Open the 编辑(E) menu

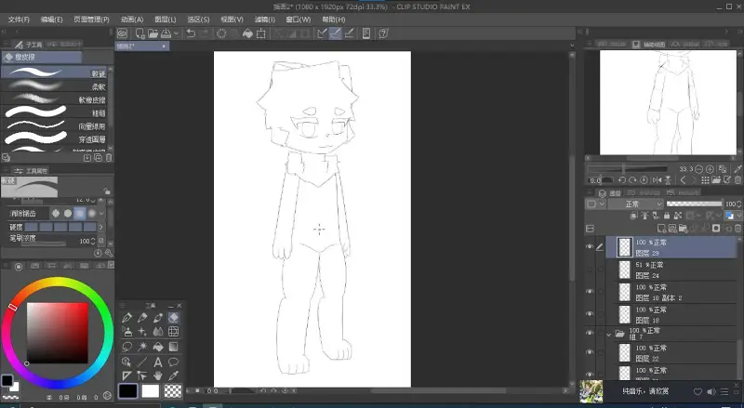pos(52,20)
